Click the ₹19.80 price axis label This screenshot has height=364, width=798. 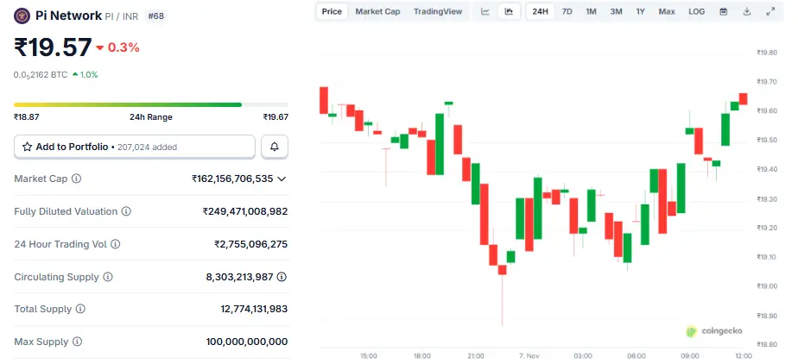tap(766, 53)
